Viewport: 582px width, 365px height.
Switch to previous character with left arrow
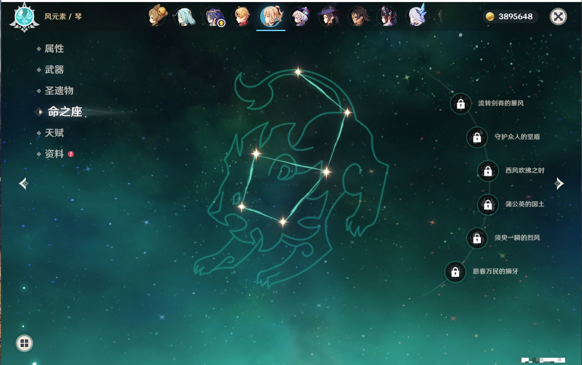pos(23,184)
